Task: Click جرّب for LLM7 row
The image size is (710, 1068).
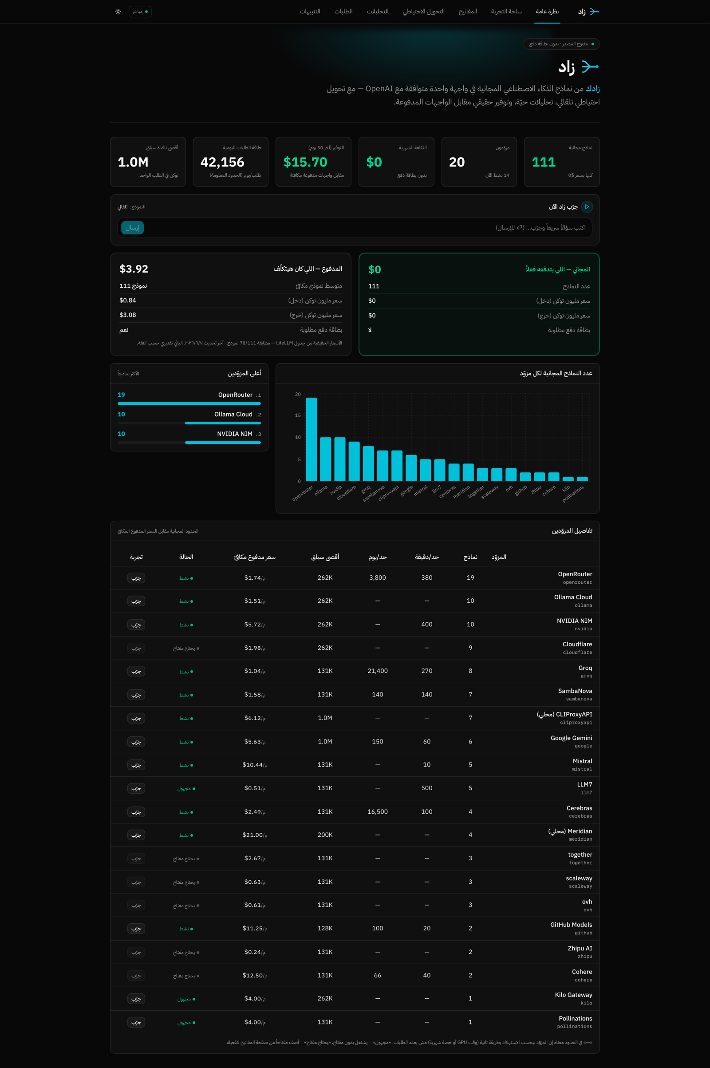Action: coord(136,788)
